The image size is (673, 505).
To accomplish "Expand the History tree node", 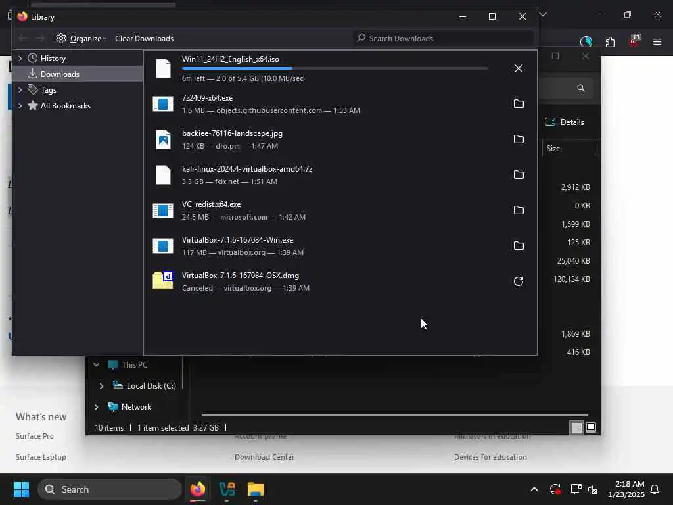I will tap(20, 59).
